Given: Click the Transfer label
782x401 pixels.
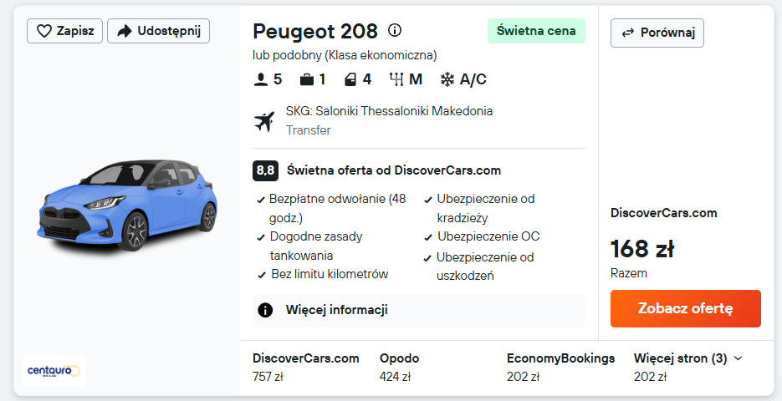Looking at the screenshot, I should tap(309, 130).
